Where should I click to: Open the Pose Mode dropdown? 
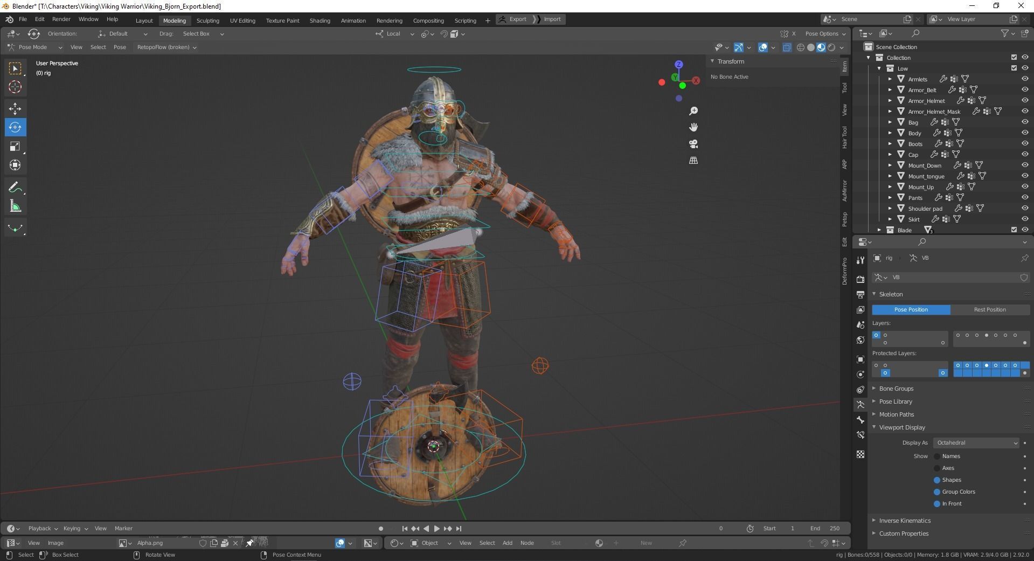(36, 47)
